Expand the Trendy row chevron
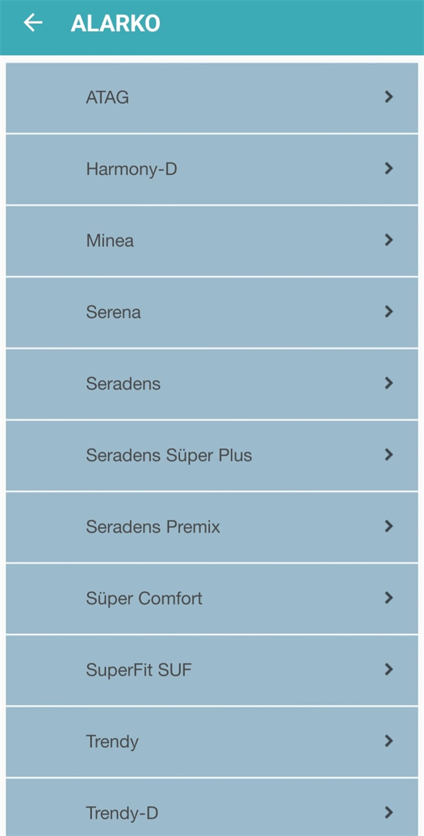The image size is (424, 836). (x=389, y=741)
